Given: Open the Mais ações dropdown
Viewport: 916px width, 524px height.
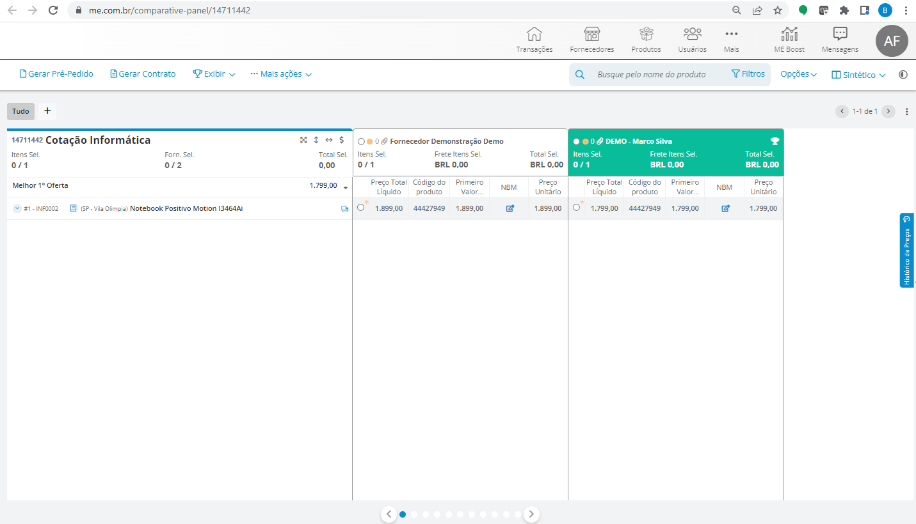Looking at the screenshot, I should (281, 74).
